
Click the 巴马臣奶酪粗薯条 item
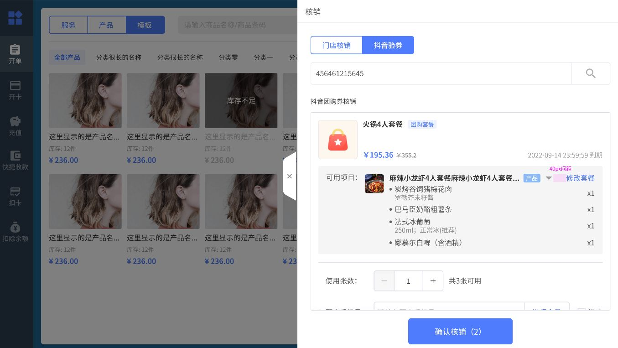423,210
